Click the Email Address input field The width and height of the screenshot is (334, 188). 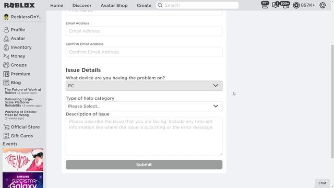(144, 31)
